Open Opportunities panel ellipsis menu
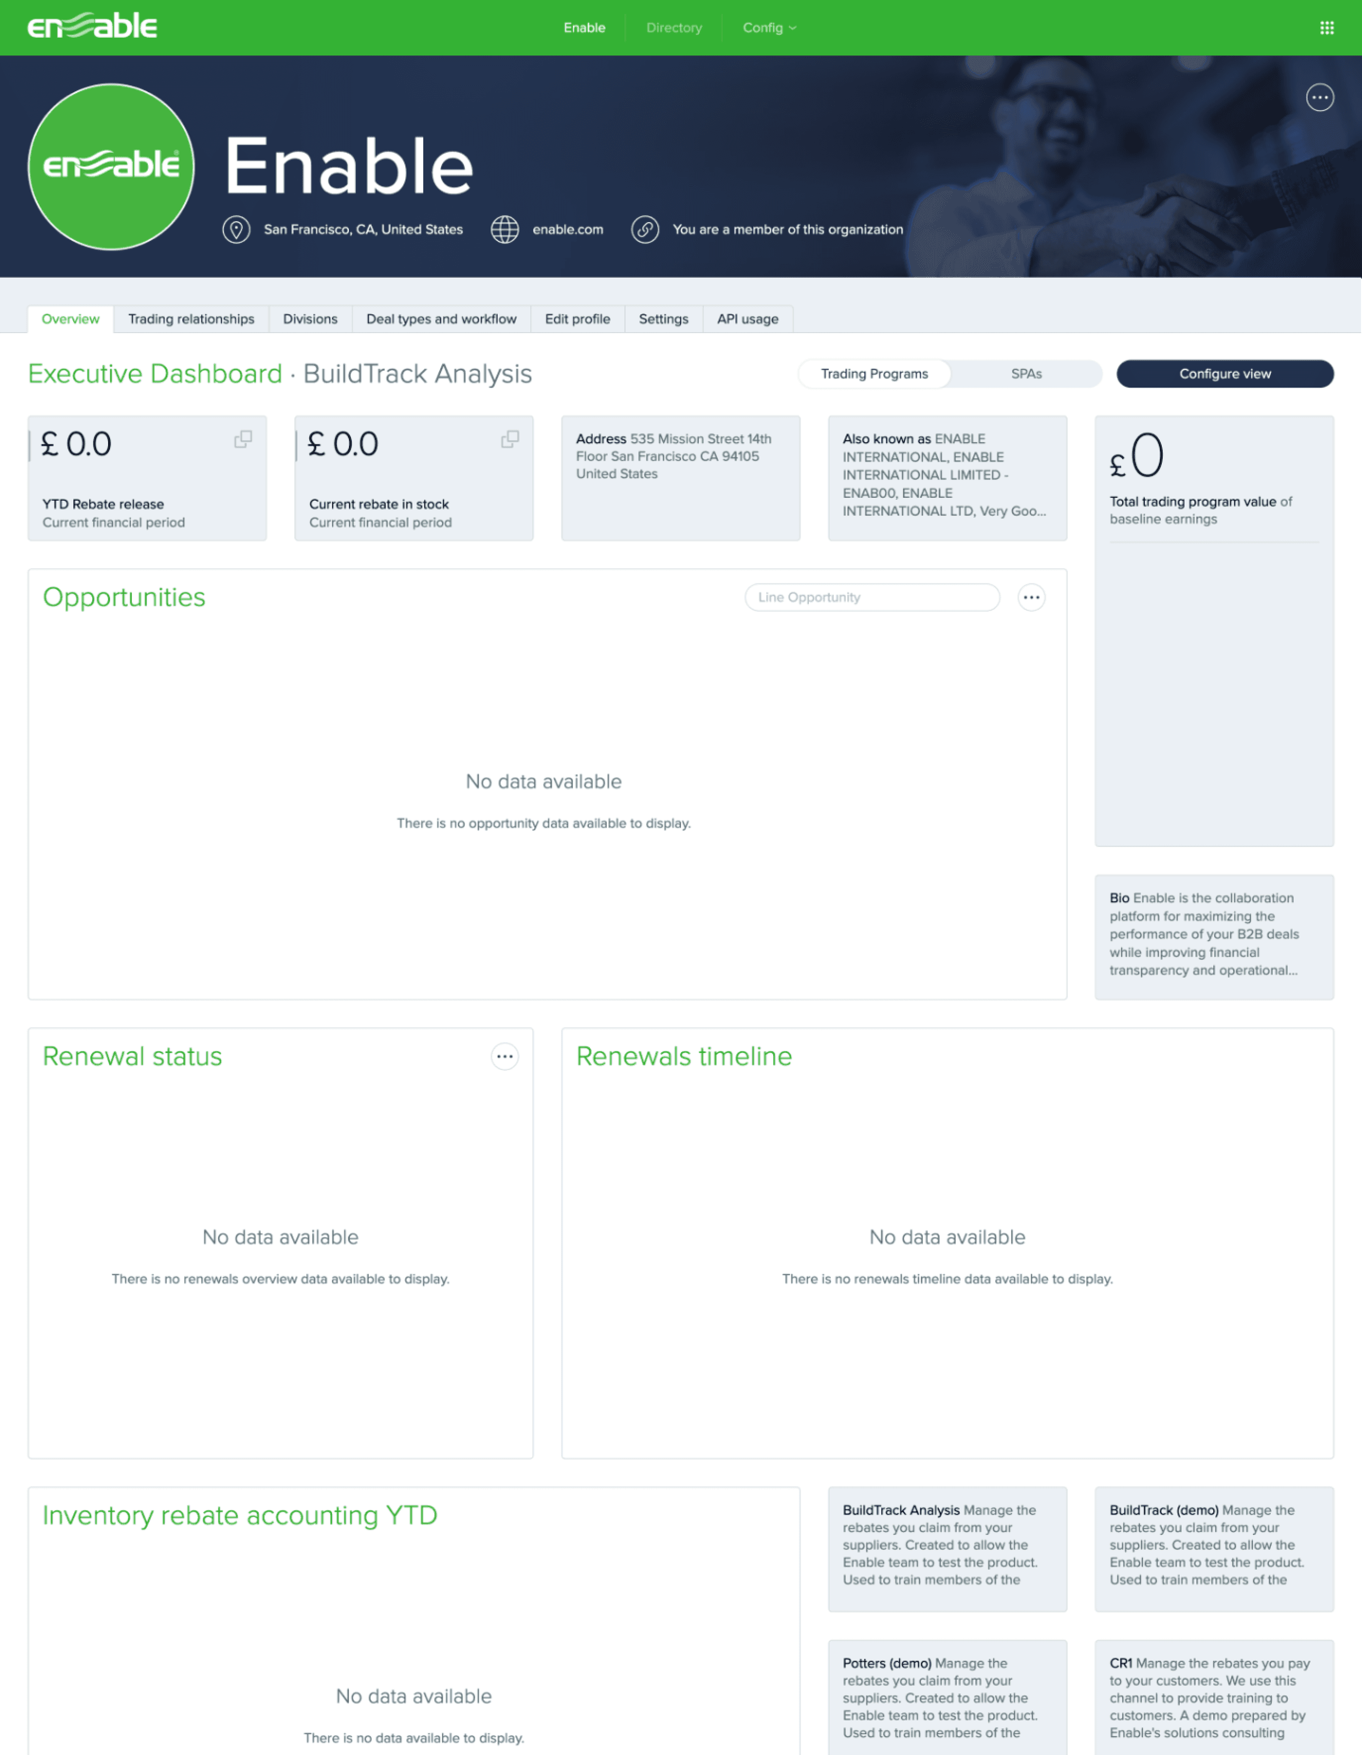Viewport: 1362px width, 1755px height. pos(1031,598)
